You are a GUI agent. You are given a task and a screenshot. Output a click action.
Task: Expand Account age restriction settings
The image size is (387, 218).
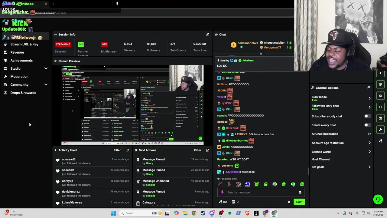(x=369, y=143)
